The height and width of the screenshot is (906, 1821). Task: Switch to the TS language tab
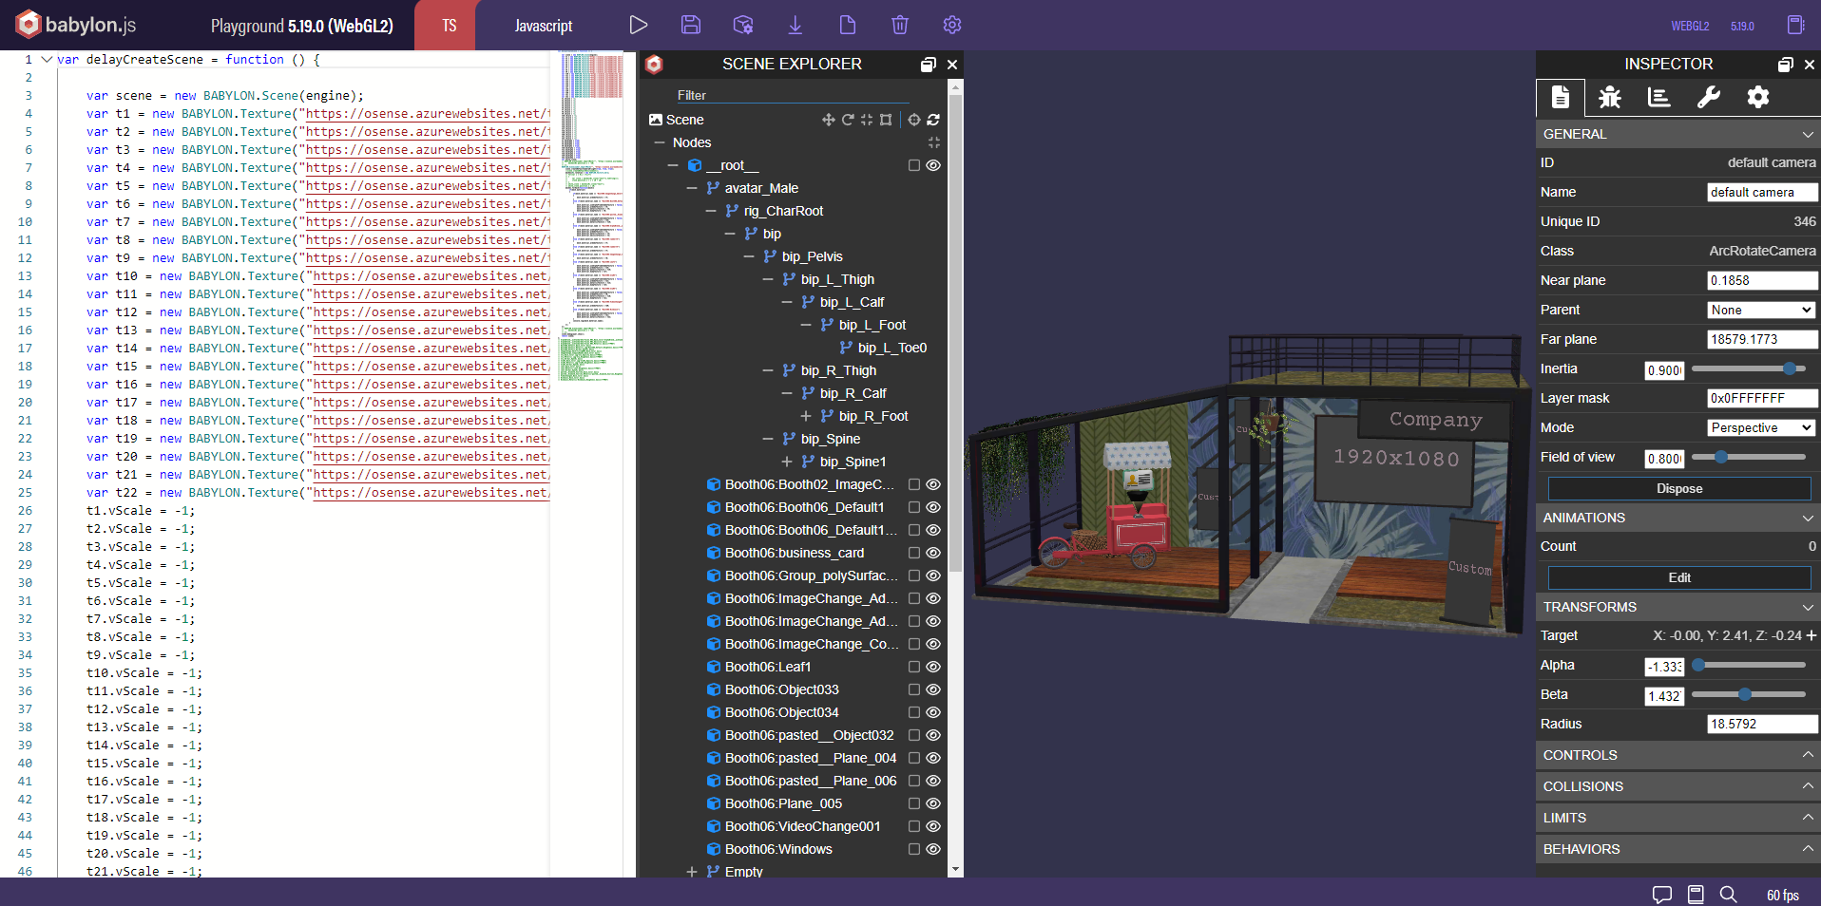[x=449, y=26]
